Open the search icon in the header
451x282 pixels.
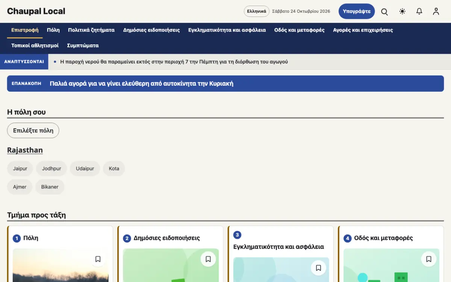click(x=384, y=11)
